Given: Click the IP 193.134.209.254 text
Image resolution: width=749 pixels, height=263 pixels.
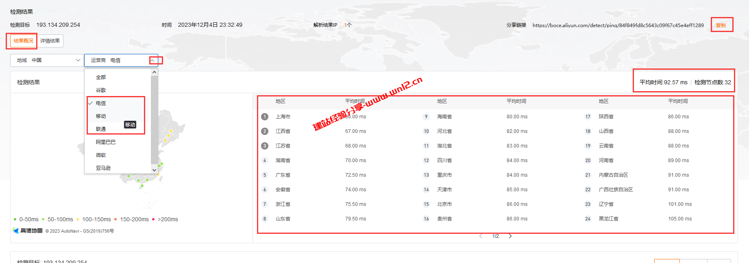Looking at the screenshot, I should click(x=58, y=25).
